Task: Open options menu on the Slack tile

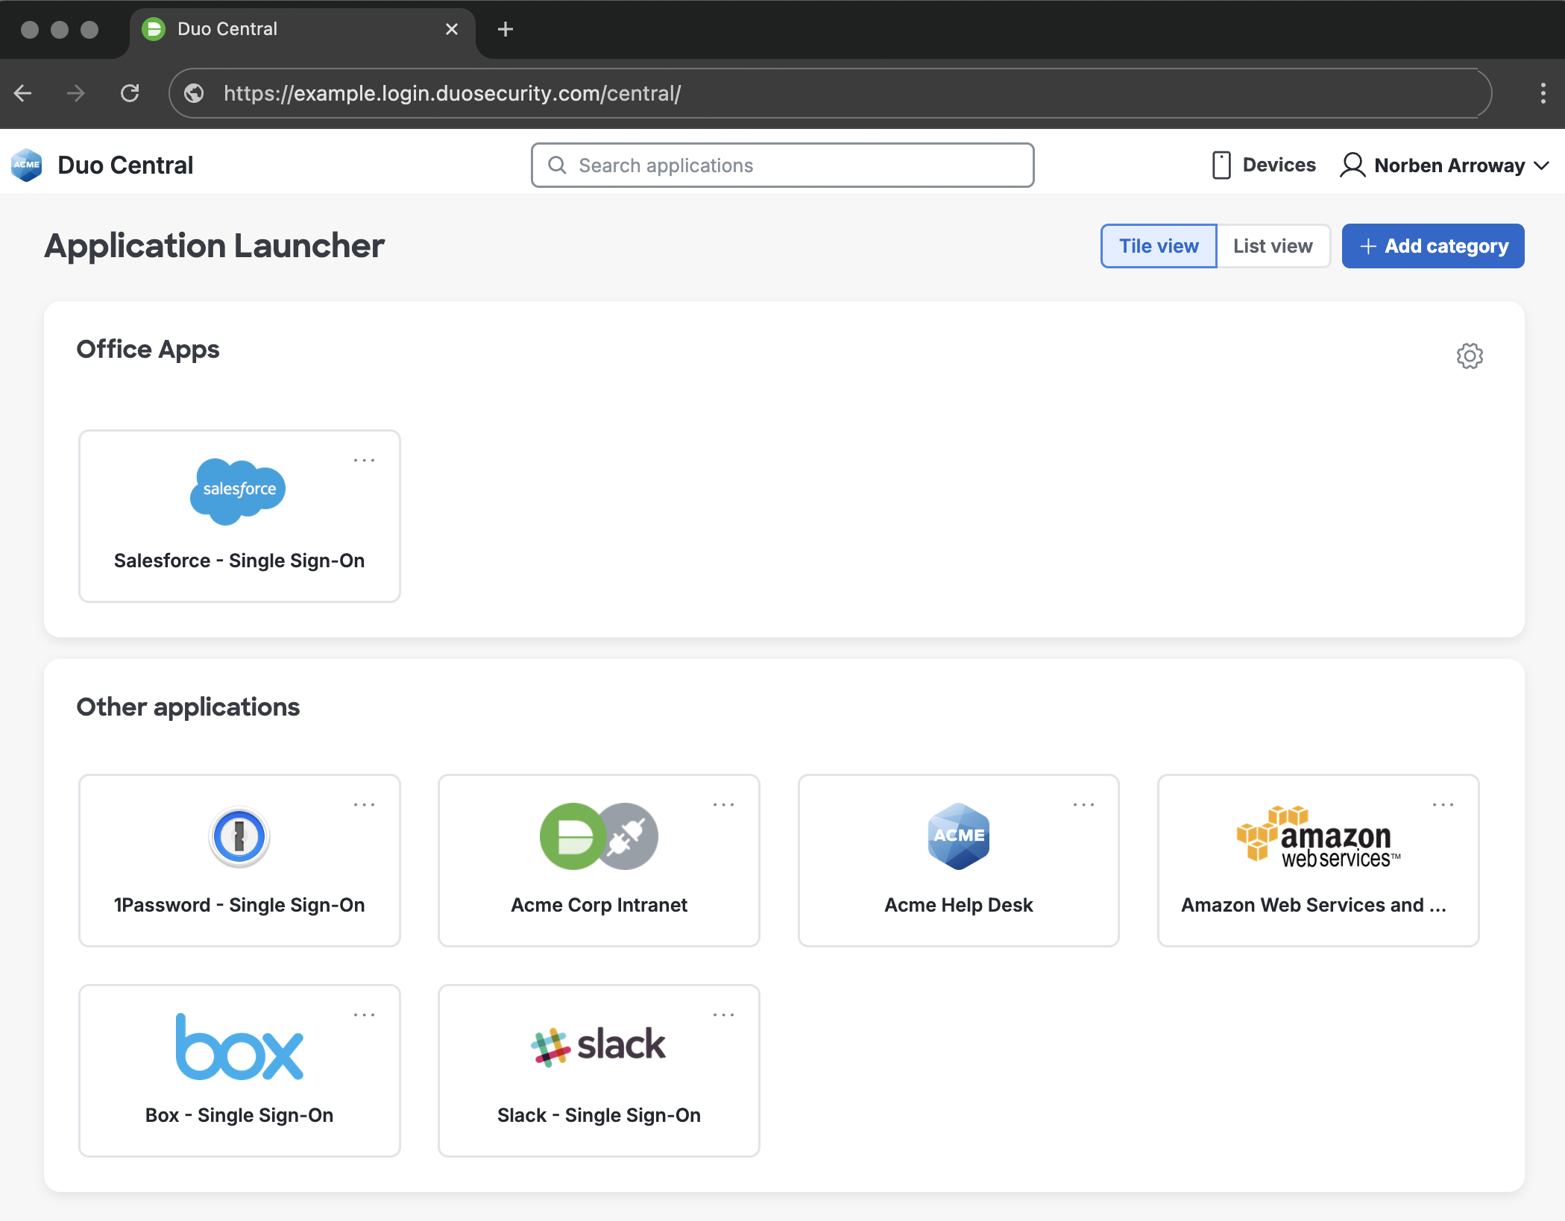Action: [x=724, y=1014]
